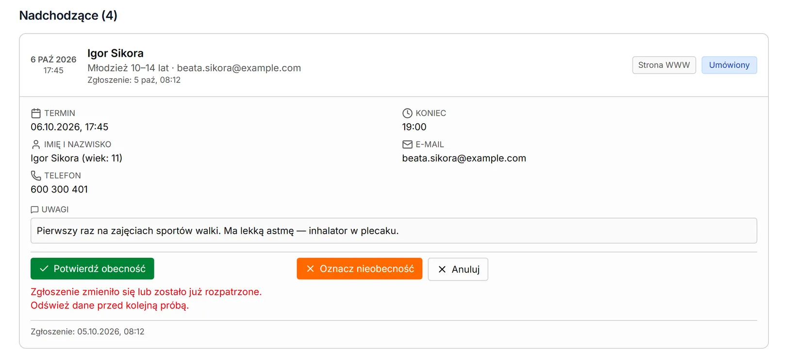The height and width of the screenshot is (350, 796).
Task: Click the clock icon beside KONIEC
Action: [x=407, y=113]
